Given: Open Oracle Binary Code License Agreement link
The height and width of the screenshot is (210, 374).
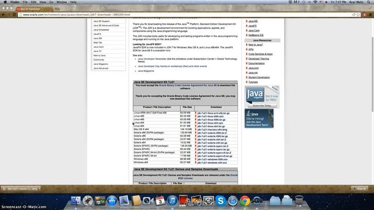Looking at the screenshot, I should (x=188, y=85).
